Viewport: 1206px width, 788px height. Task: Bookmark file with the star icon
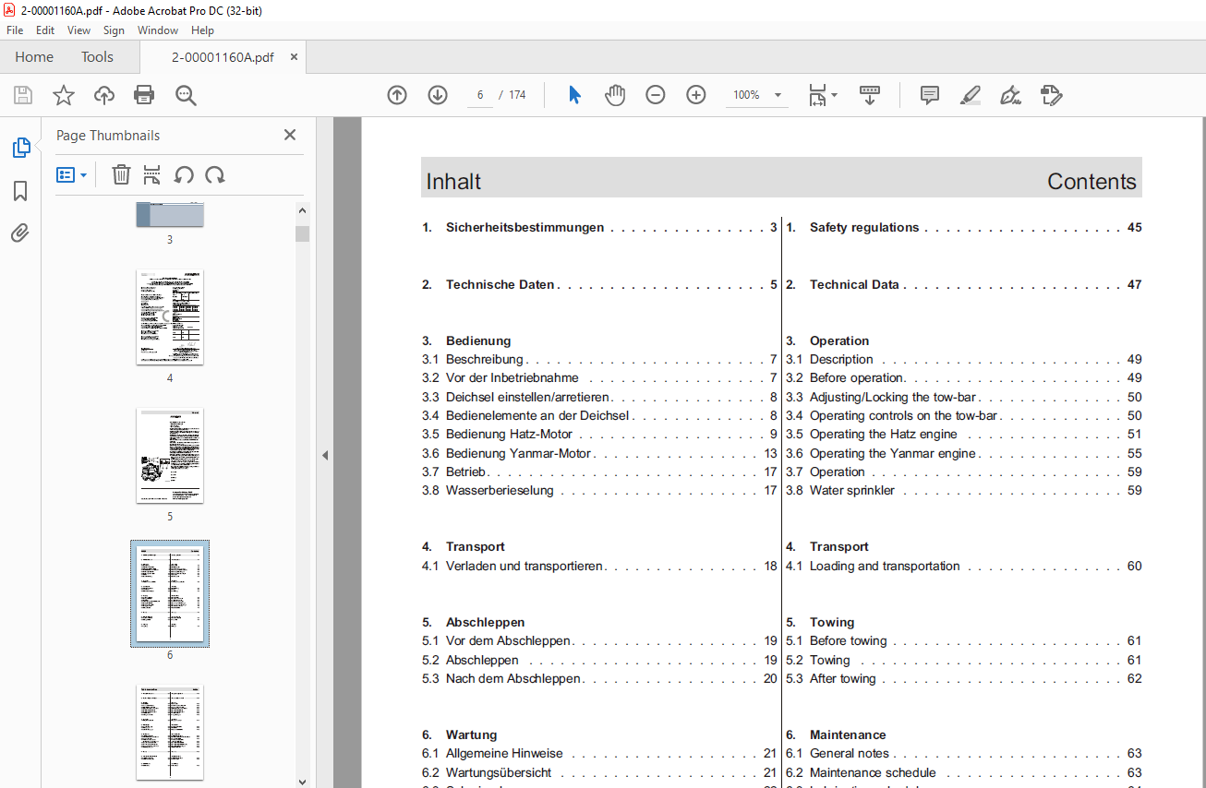tap(63, 95)
